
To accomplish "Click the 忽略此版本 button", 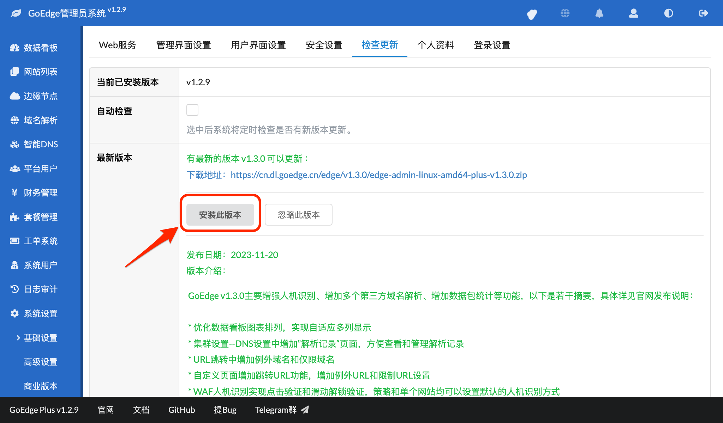I will click(x=299, y=215).
